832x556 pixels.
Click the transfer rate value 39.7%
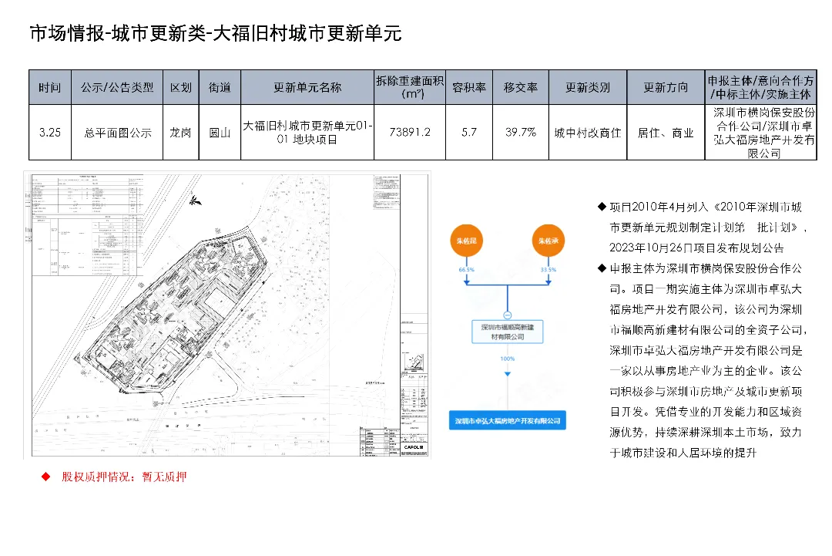[521, 132]
